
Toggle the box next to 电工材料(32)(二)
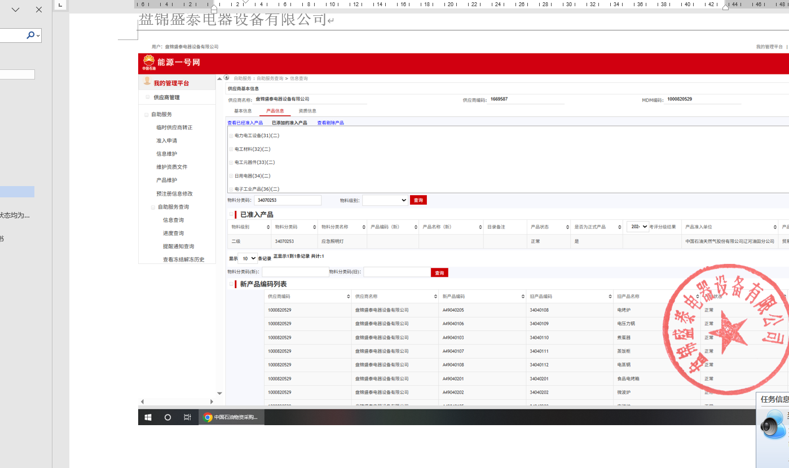[231, 149]
